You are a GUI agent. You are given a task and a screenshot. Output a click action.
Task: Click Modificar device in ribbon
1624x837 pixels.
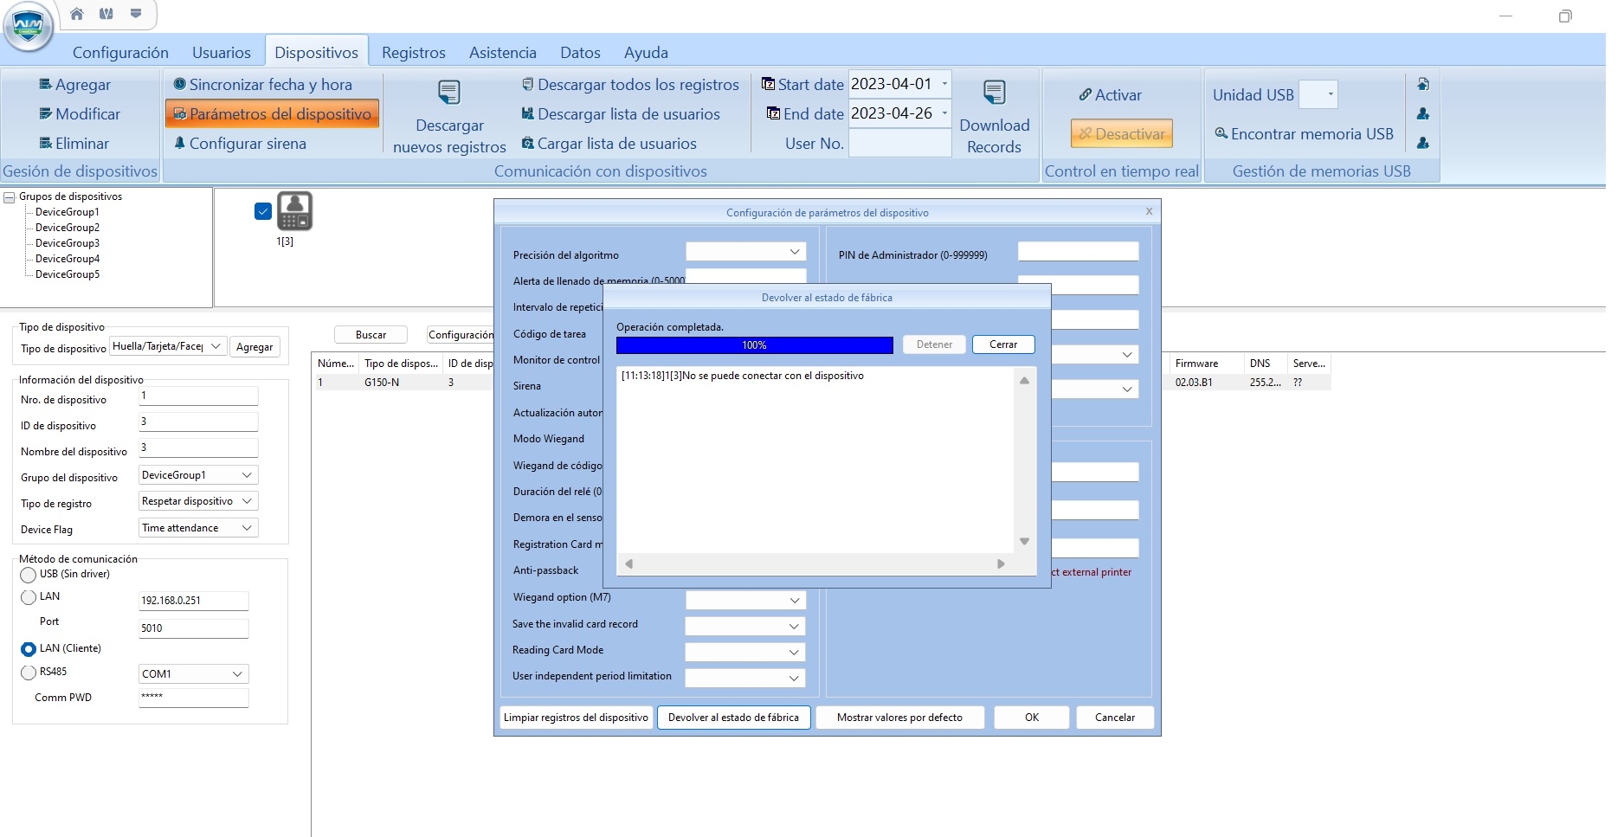[x=80, y=114]
